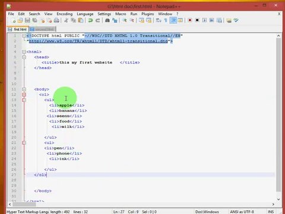Play back the recorded macro
285x214 pixels.
coord(204,20)
